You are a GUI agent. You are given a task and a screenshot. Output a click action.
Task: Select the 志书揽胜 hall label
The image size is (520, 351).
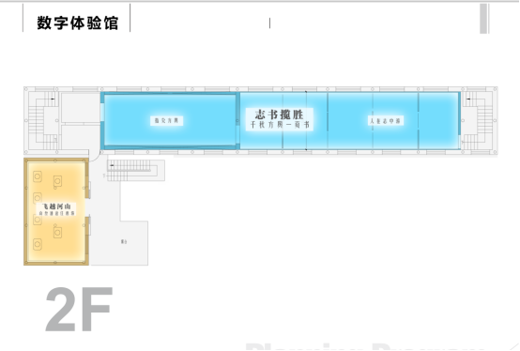point(279,114)
